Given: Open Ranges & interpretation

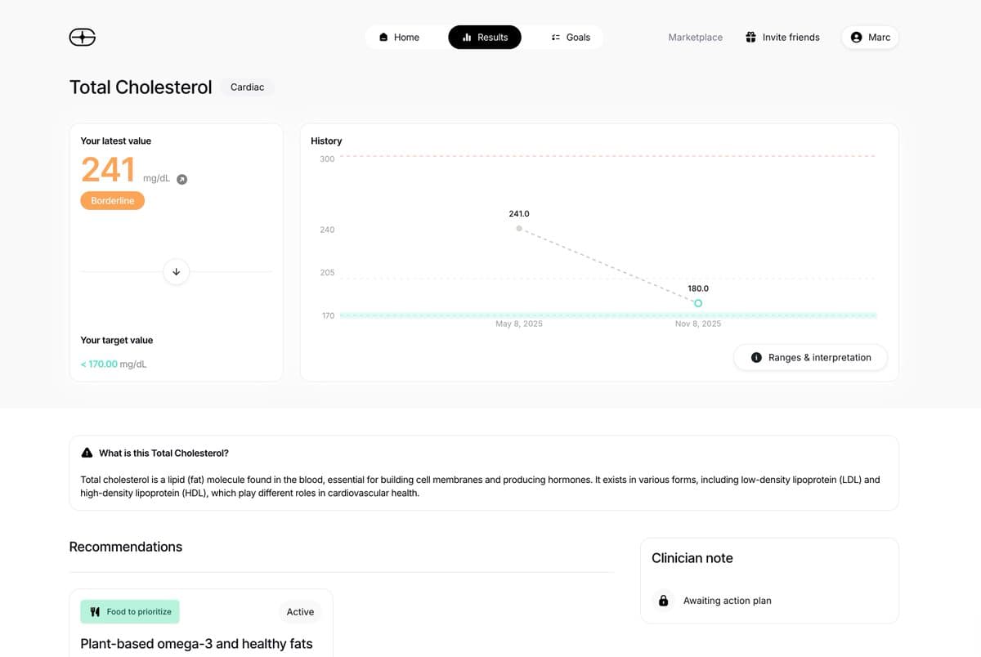Looking at the screenshot, I should click(x=810, y=358).
